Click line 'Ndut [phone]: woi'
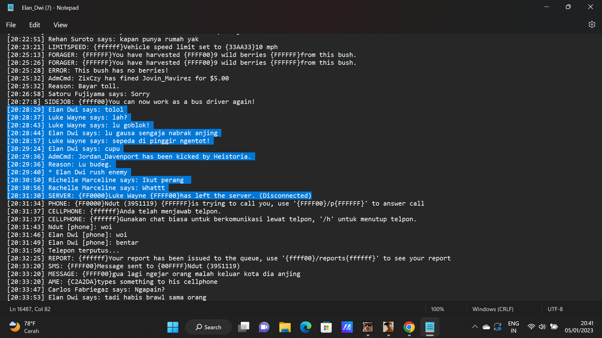 60,227
